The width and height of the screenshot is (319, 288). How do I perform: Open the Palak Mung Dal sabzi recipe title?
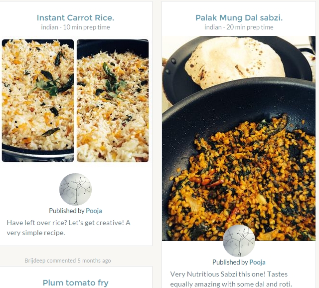coord(239,18)
